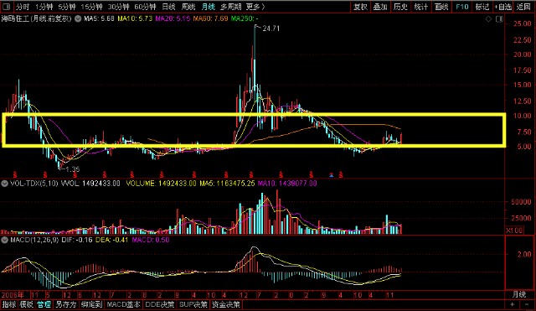This screenshot has width=536, height=311.
Task: Toggle the side panel icon beside the diamond
Action: pos(499,19)
